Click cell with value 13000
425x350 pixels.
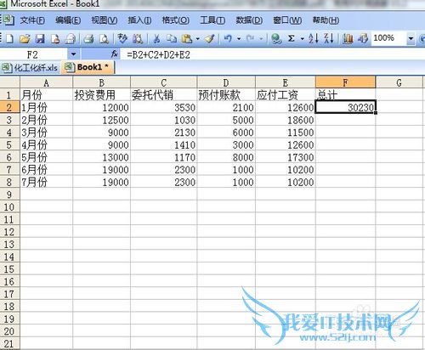(x=101, y=157)
